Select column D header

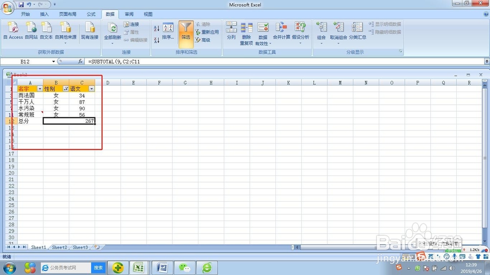[x=108, y=83]
